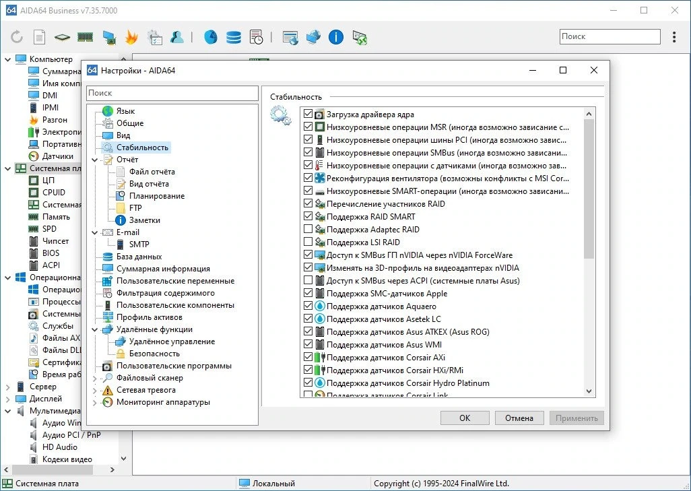Click the network computer toolbar icon
Screen dimensions: 691x491
point(108,38)
